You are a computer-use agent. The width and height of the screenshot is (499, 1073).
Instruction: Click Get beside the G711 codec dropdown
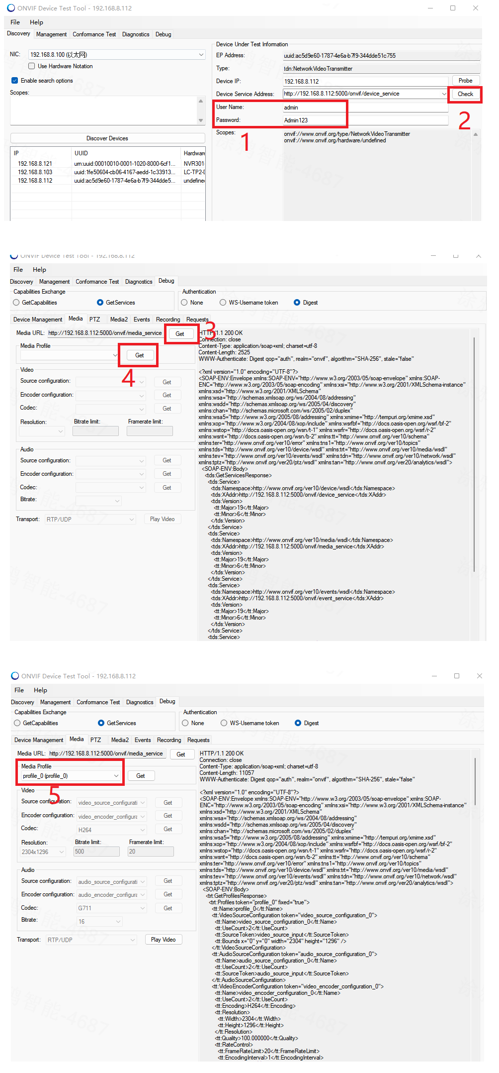(168, 908)
